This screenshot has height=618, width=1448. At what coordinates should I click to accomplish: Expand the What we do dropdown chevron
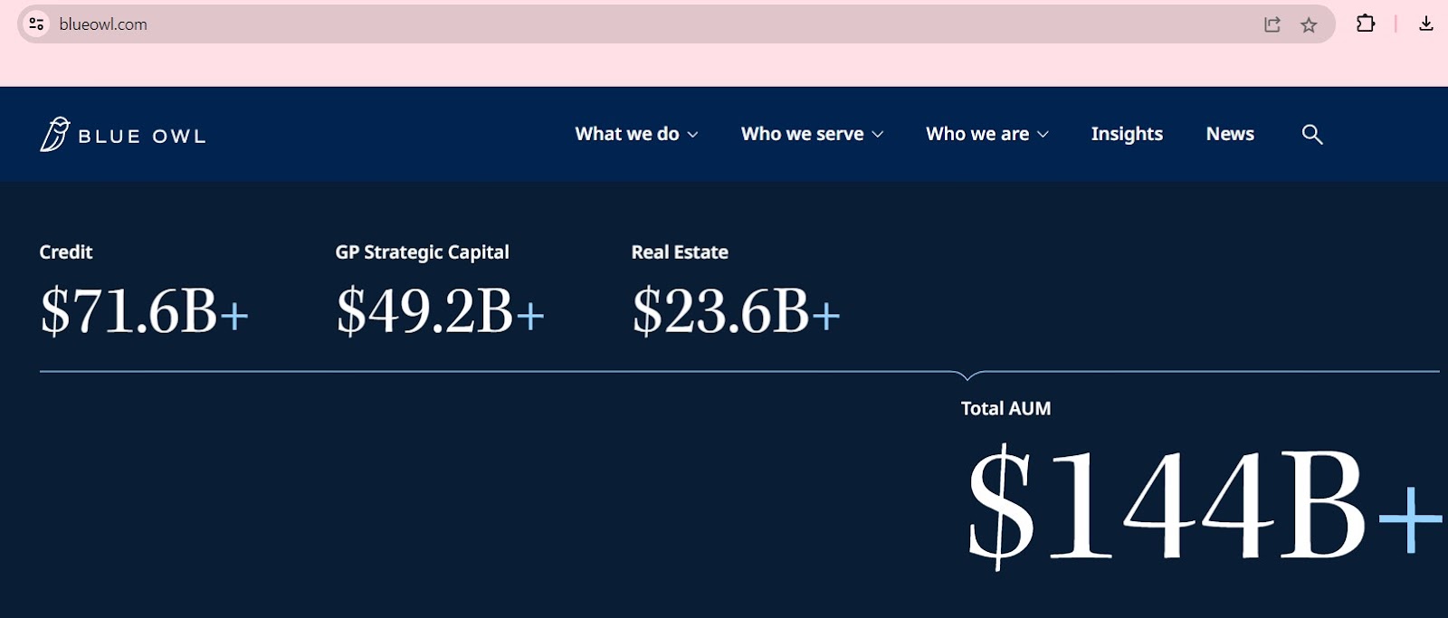point(693,135)
